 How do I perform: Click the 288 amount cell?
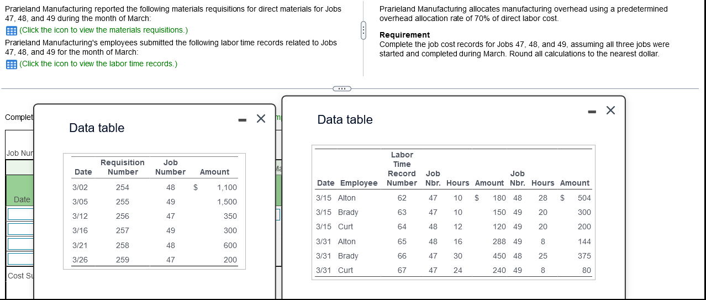[x=499, y=241]
